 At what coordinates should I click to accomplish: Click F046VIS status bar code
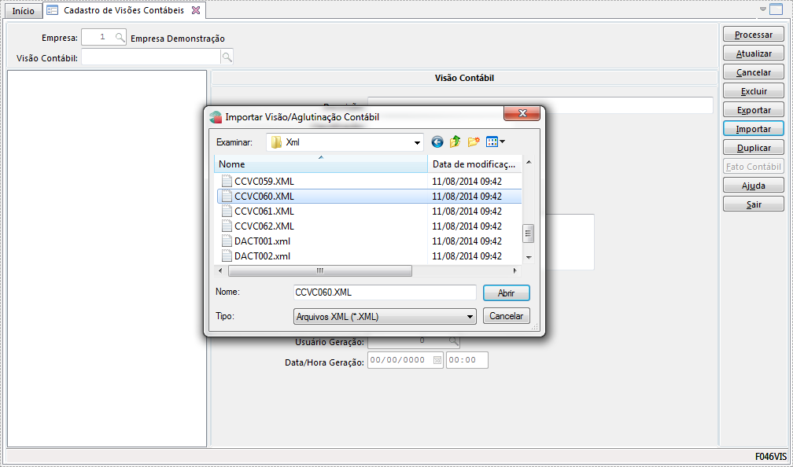771,456
